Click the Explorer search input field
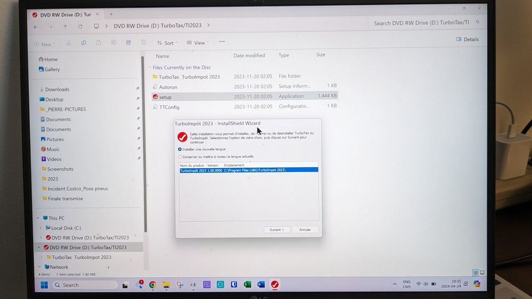This screenshot has width=532, height=299. point(421,23)
